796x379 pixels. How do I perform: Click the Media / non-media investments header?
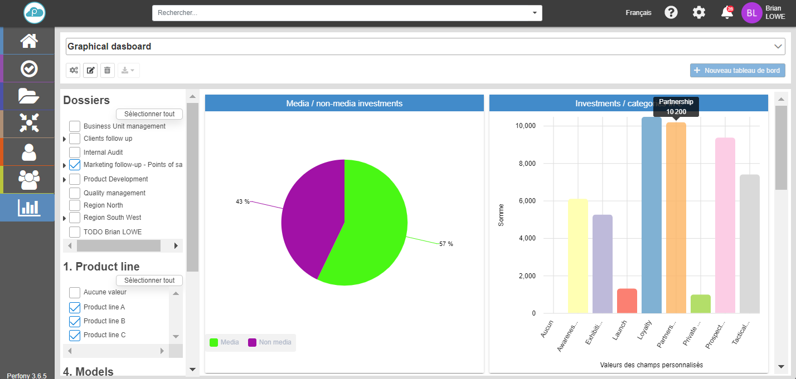(x=344, y=103)
